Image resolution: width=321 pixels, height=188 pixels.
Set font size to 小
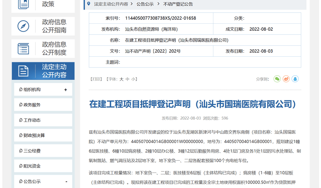click(133, 79)
